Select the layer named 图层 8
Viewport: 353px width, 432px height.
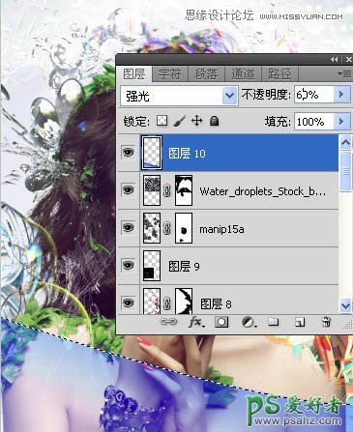[216, 303]
